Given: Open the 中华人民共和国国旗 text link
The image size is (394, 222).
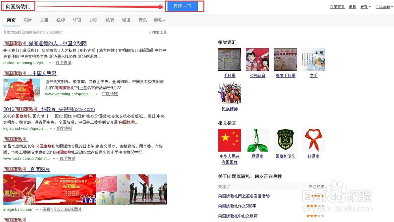Looking at the screenshot, I should pos(229,159).
